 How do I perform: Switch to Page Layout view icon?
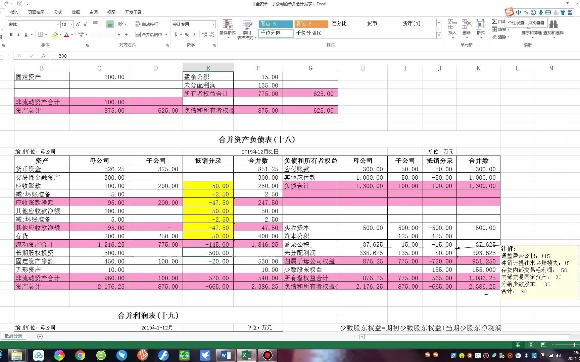pyautogui.click(x=531, y=345)
